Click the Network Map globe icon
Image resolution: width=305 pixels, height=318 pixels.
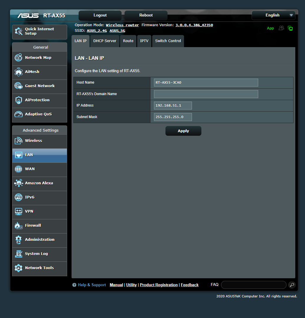click(x=19, y=58)
